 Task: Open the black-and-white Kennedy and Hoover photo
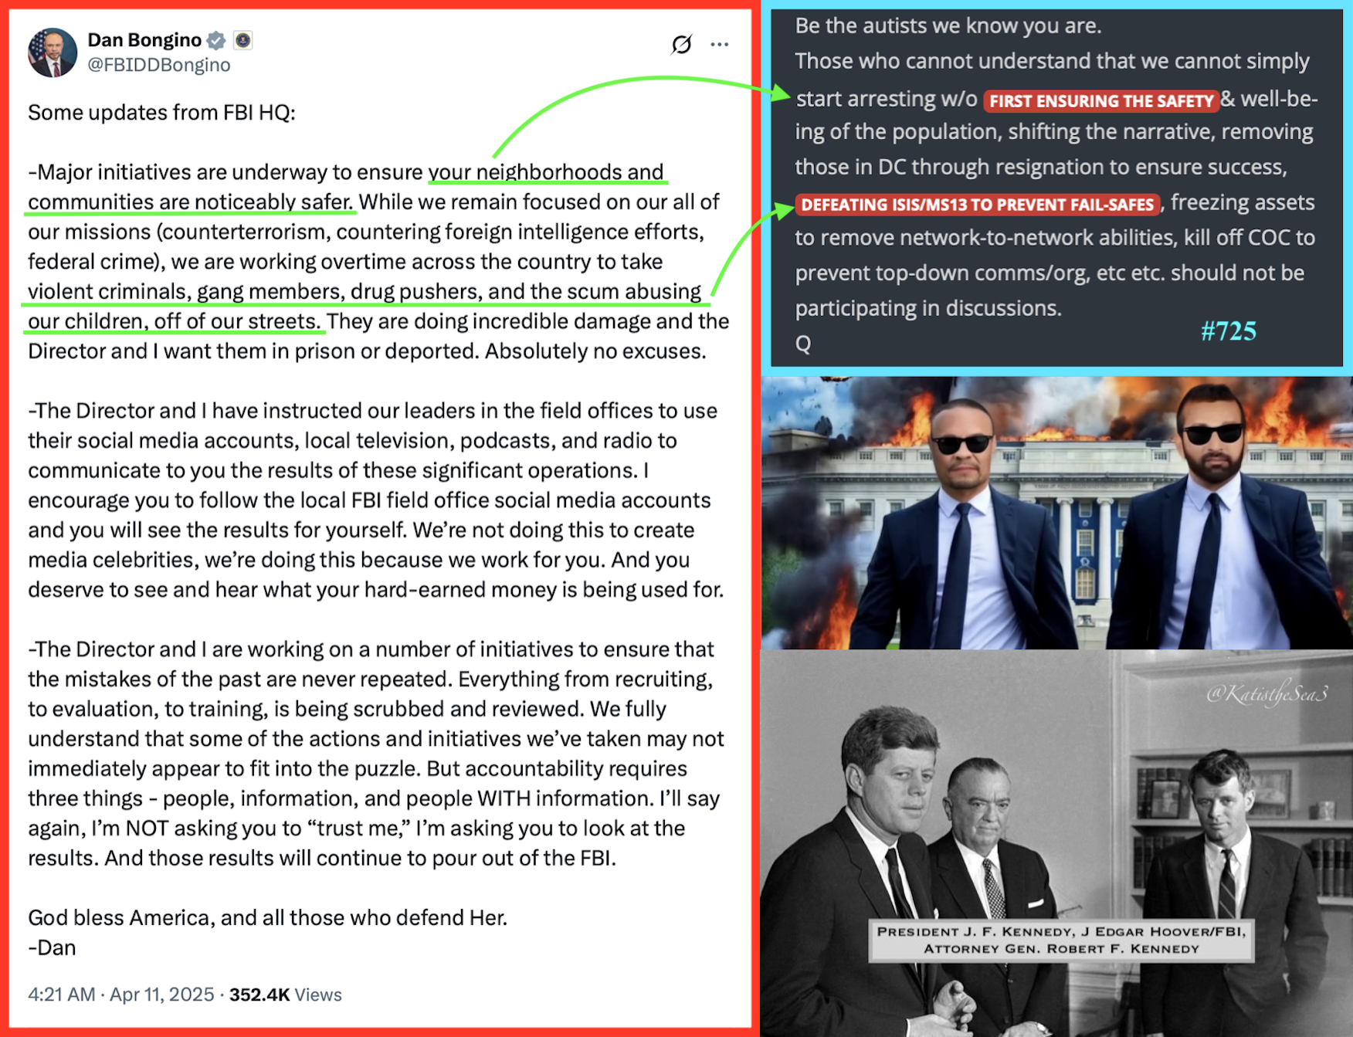1056,843
